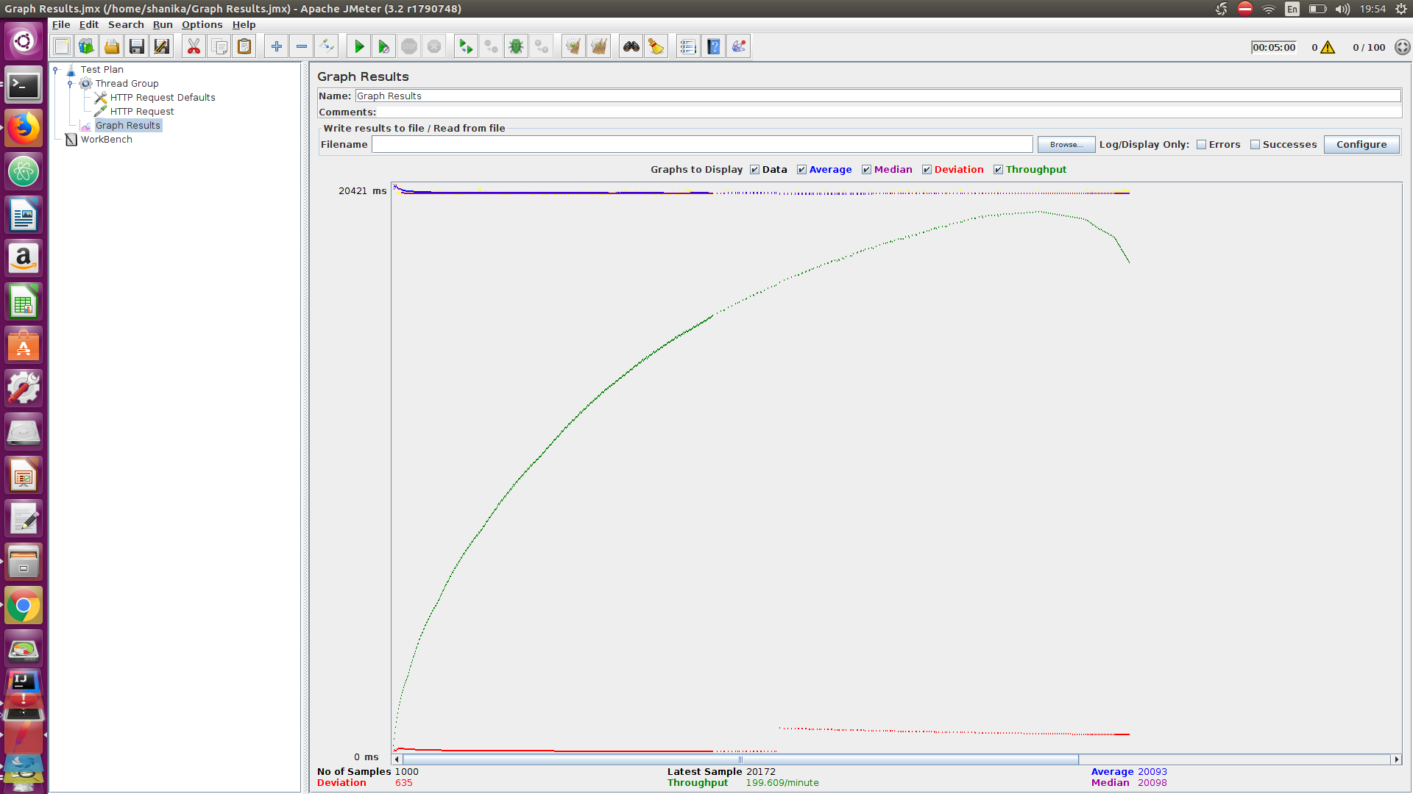1413x794 pixels.
Task: Click the Clear All broom icons button
Action: [x=598, y=47]
